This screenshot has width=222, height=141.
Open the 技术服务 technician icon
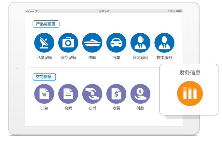click(x=164, y=43)
